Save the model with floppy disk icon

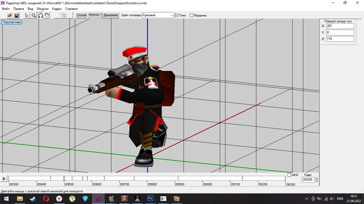[x=16, y=15]
